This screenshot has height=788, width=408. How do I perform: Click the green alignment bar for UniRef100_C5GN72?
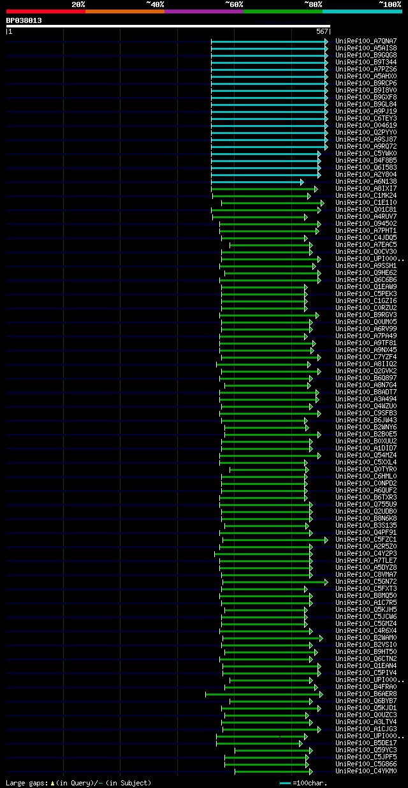click(x=275, y=581)
